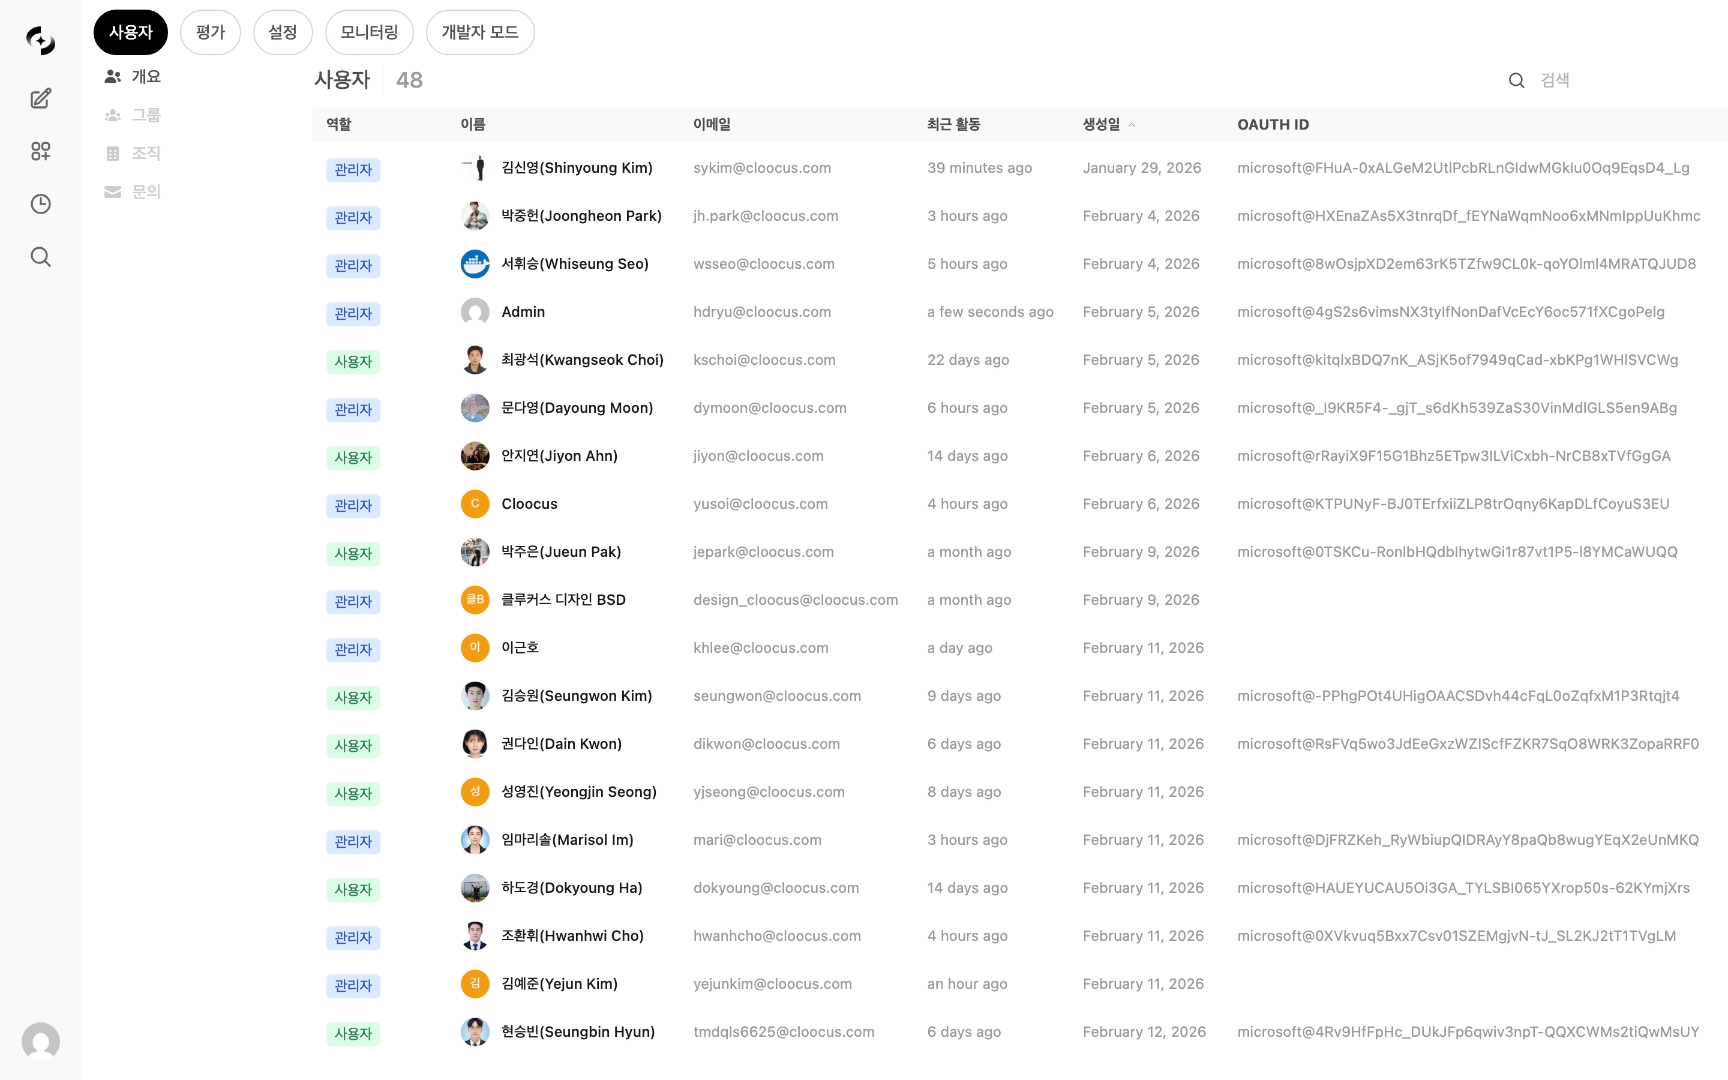Open profile avatar at bottom left
Viewport: 1728px width, 1080px height.
click(x=41, y=1042)
